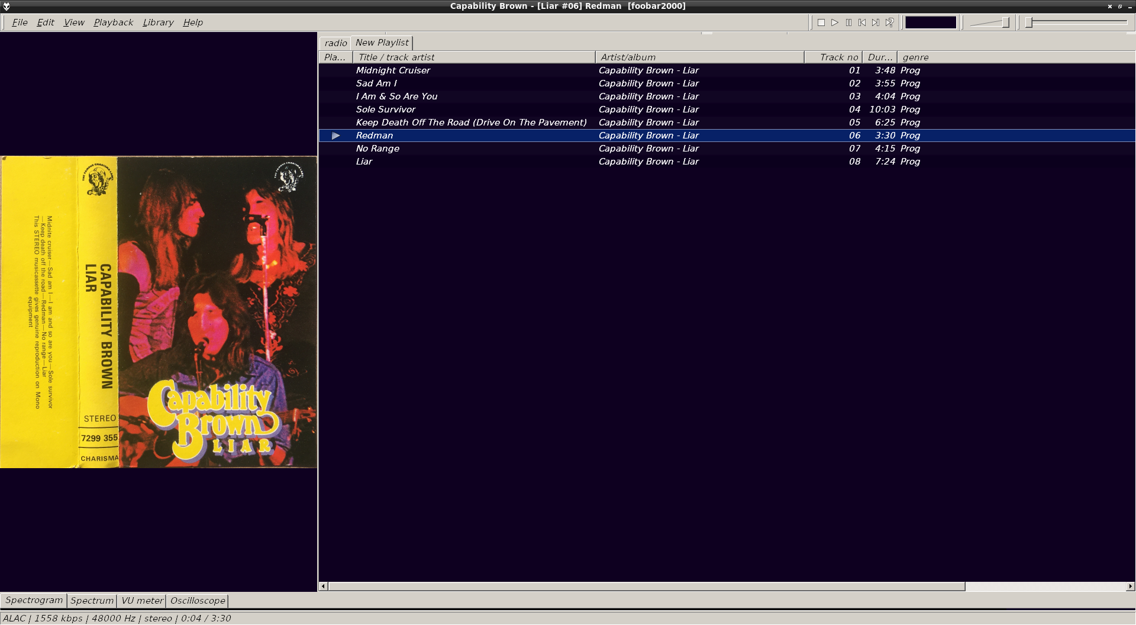Click track number 08 for Liar

(854, 162)
